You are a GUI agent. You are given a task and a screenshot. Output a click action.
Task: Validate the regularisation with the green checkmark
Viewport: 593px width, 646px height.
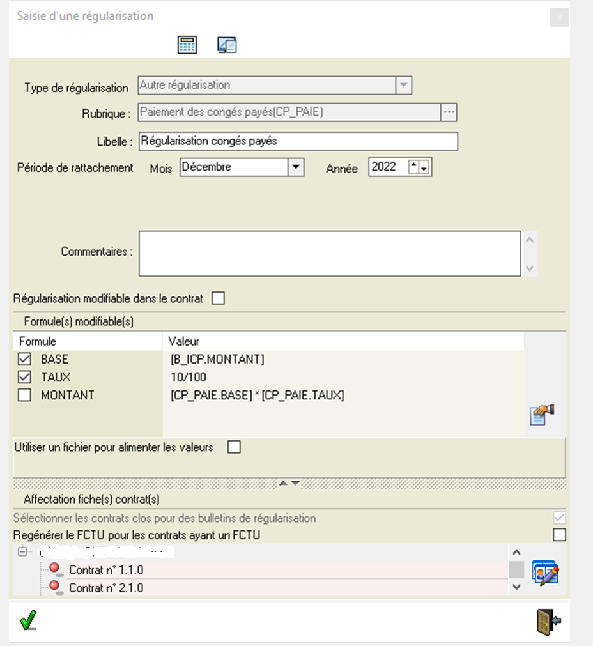tap(28, 620)
